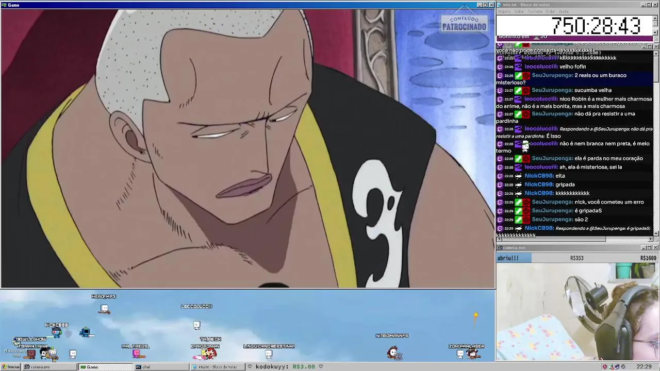Select the Game taskbar button
This screenshot has width=660, height=371.
tap(106, 367)
